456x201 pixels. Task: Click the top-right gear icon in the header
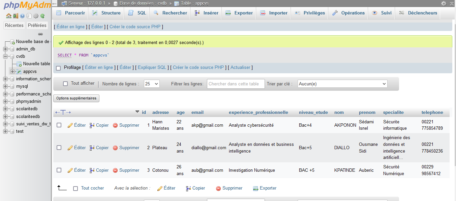click(444, 3)
